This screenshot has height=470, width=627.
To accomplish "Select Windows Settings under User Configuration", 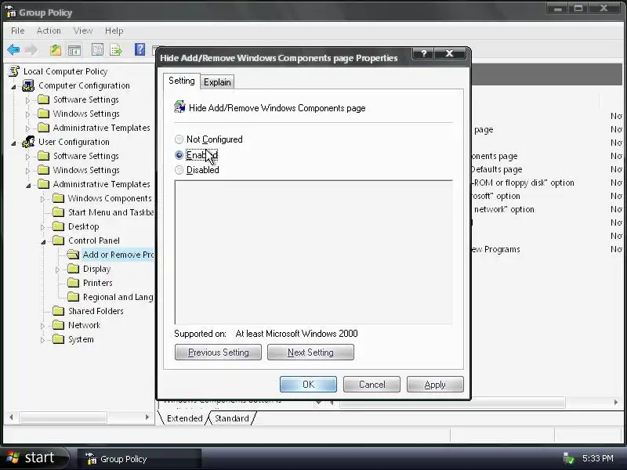I will coord(86,170).
